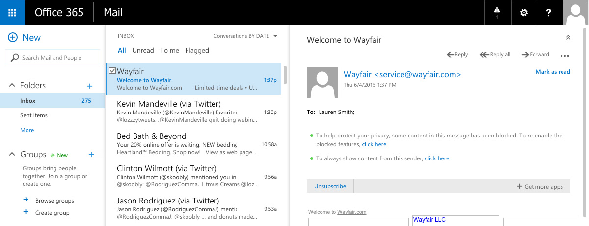Click the Browse groups arrow icon
This screenshot has height=226, width=589.
click(26, 200)
